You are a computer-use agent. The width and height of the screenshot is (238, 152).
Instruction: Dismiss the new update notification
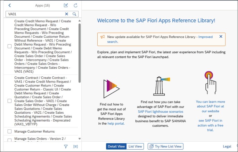(221, 37)
